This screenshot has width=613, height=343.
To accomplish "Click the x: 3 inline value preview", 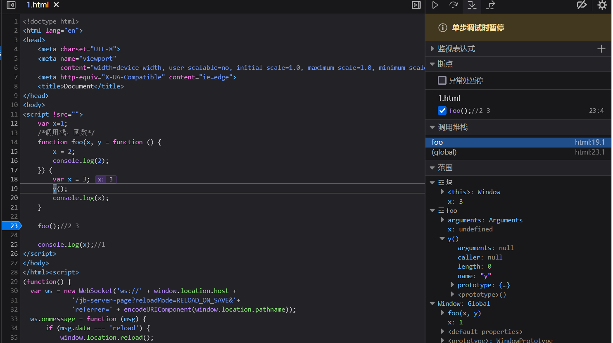I will (106, 179).
